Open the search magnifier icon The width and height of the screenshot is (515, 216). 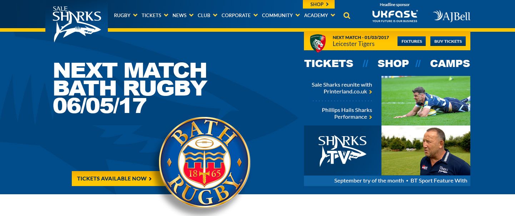347,16
